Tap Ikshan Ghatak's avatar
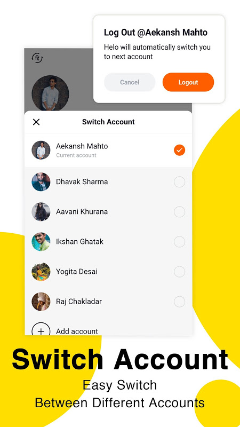The height and width of the screenshot is (427, 240). point(41,242)
